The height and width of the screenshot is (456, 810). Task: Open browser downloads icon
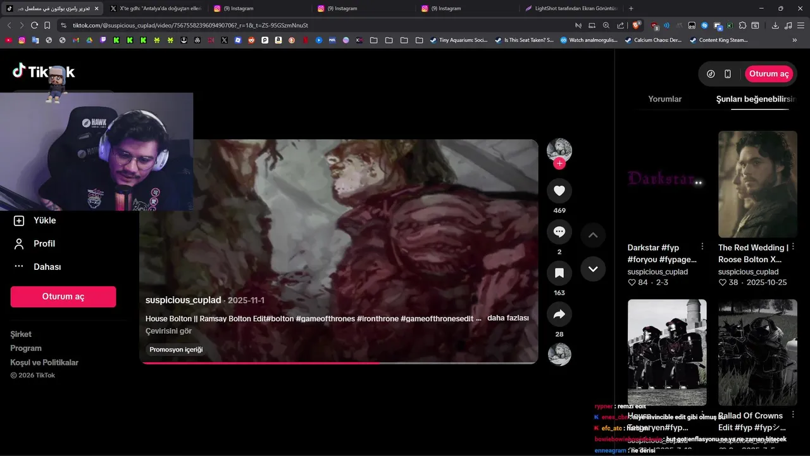coord(775,25)
